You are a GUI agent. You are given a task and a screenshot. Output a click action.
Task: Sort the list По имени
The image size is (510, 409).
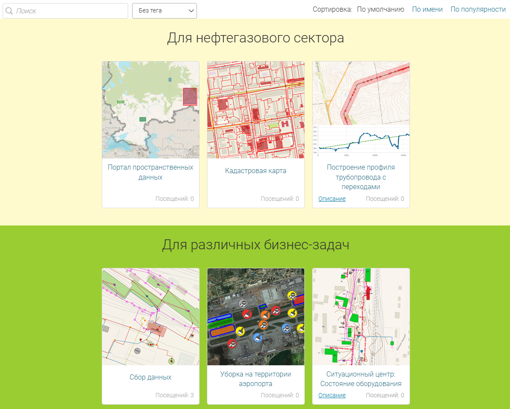(x=427, y=10)
